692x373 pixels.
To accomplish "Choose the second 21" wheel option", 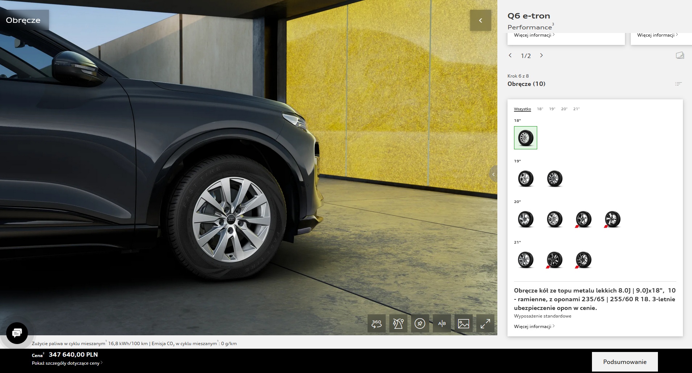I will (x=555, y=260).
